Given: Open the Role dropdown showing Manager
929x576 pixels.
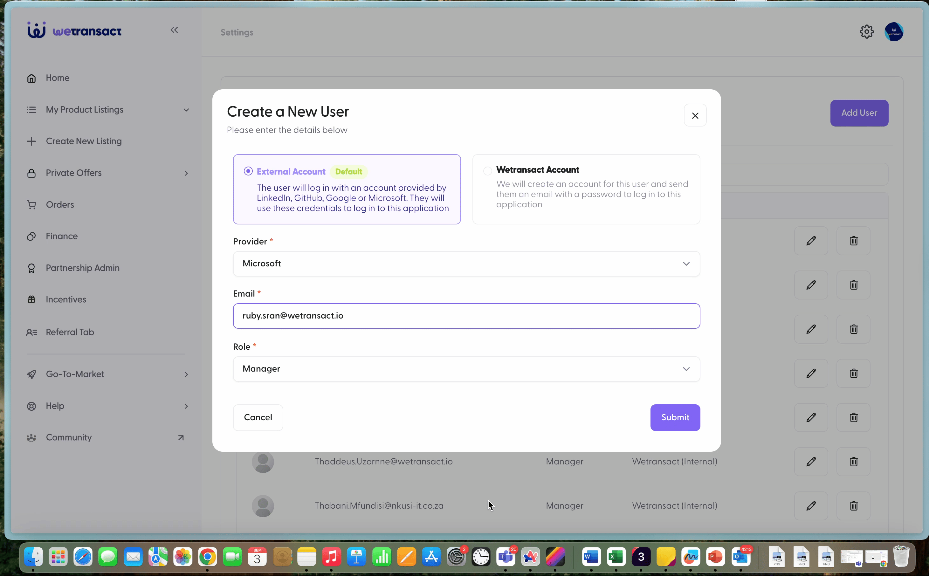Looking at the screenshot, I should point(467,369).
